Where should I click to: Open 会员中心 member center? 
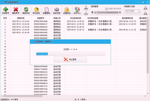pos(77,11)
